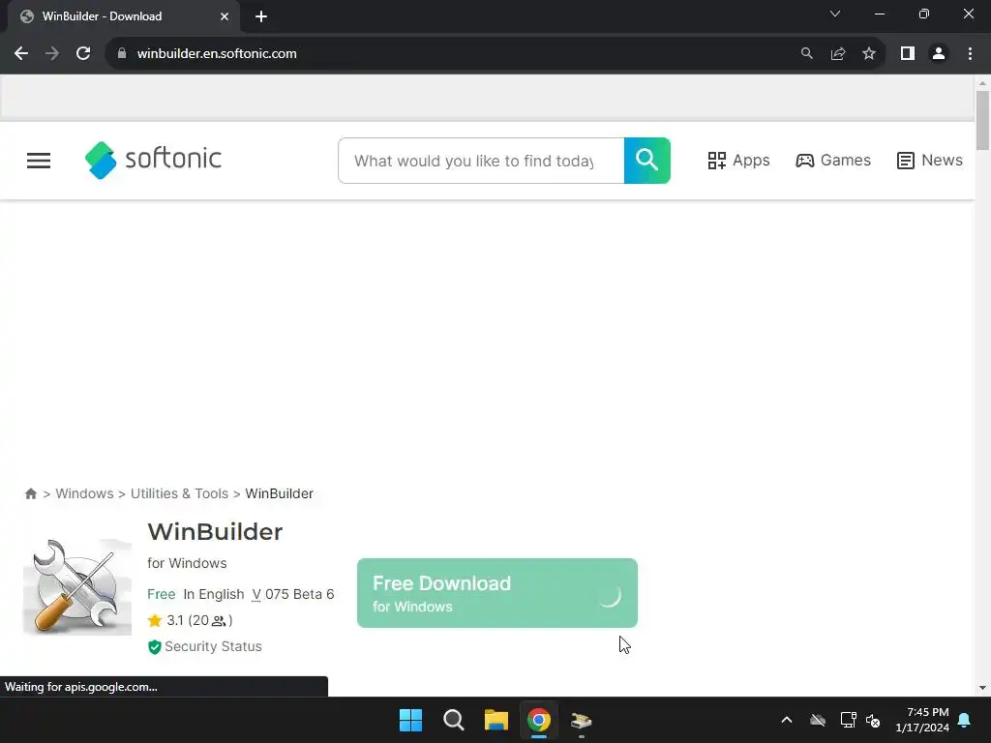Bookmark this tab with star icon

pyautogui.click(x=869, y=54)
